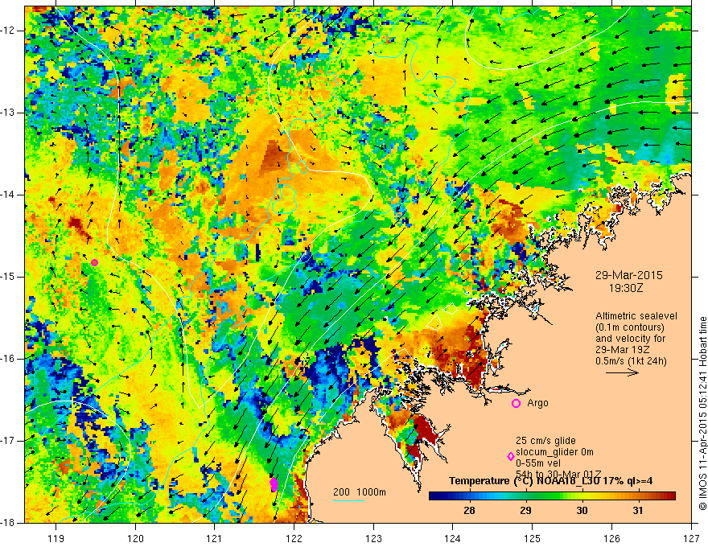Click the latitude axis label -13

pos(9,113)
